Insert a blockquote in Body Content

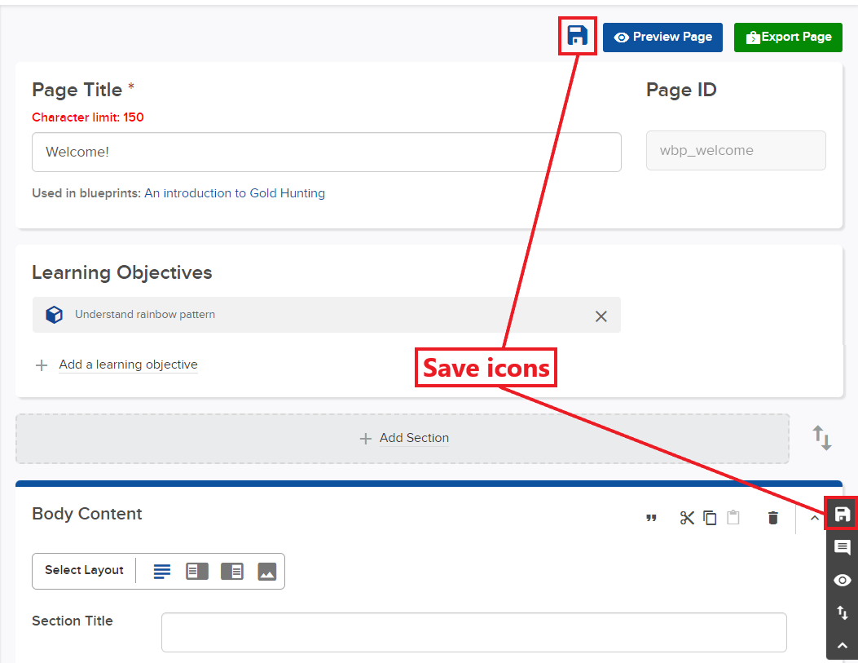(x=652, y=518)
